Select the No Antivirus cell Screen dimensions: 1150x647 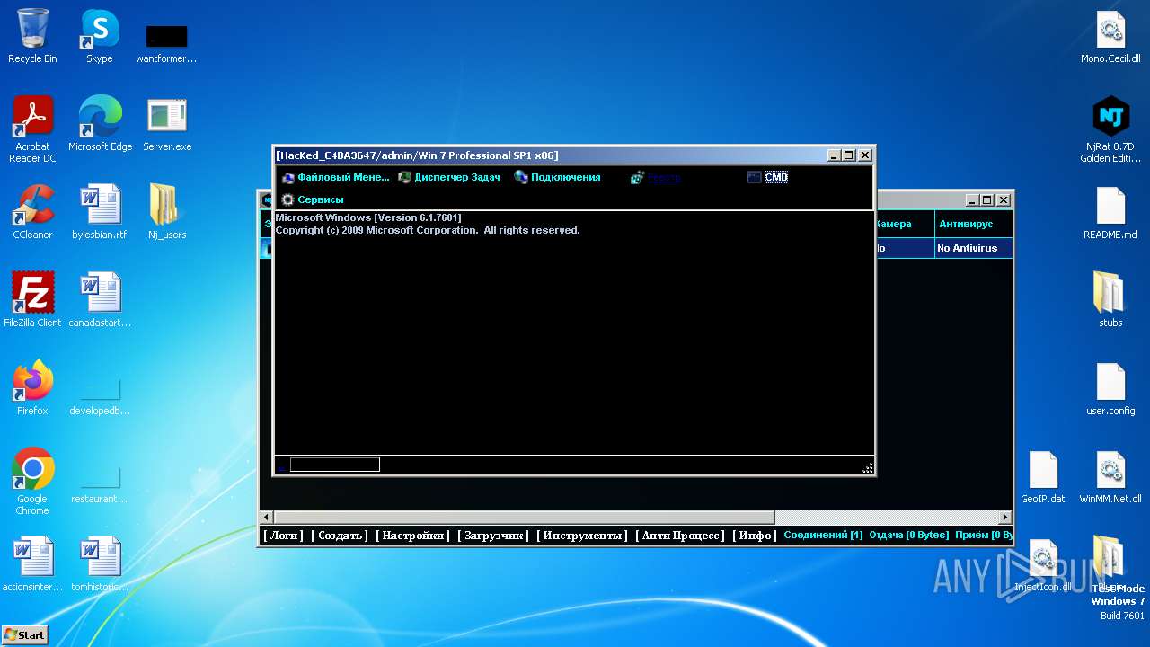(x=974, y=248)
